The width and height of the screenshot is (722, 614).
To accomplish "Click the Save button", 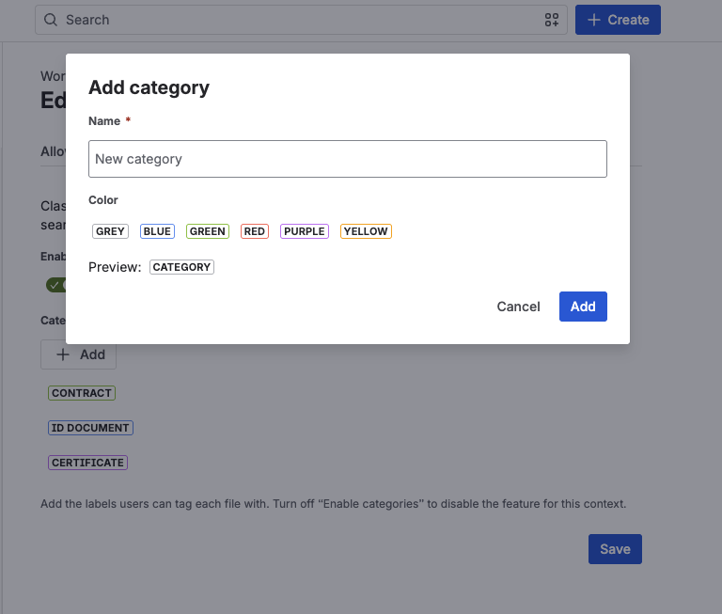I will click(615, 549).
